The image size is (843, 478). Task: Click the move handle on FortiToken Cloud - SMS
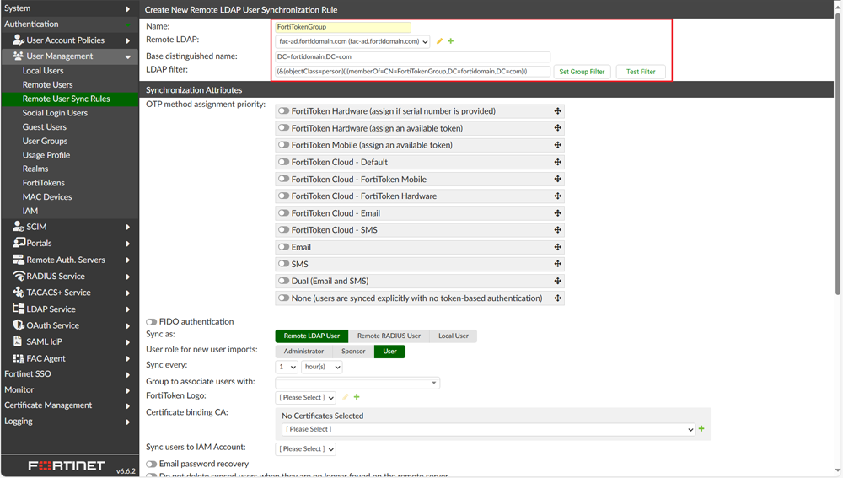[x=557, y=230]
